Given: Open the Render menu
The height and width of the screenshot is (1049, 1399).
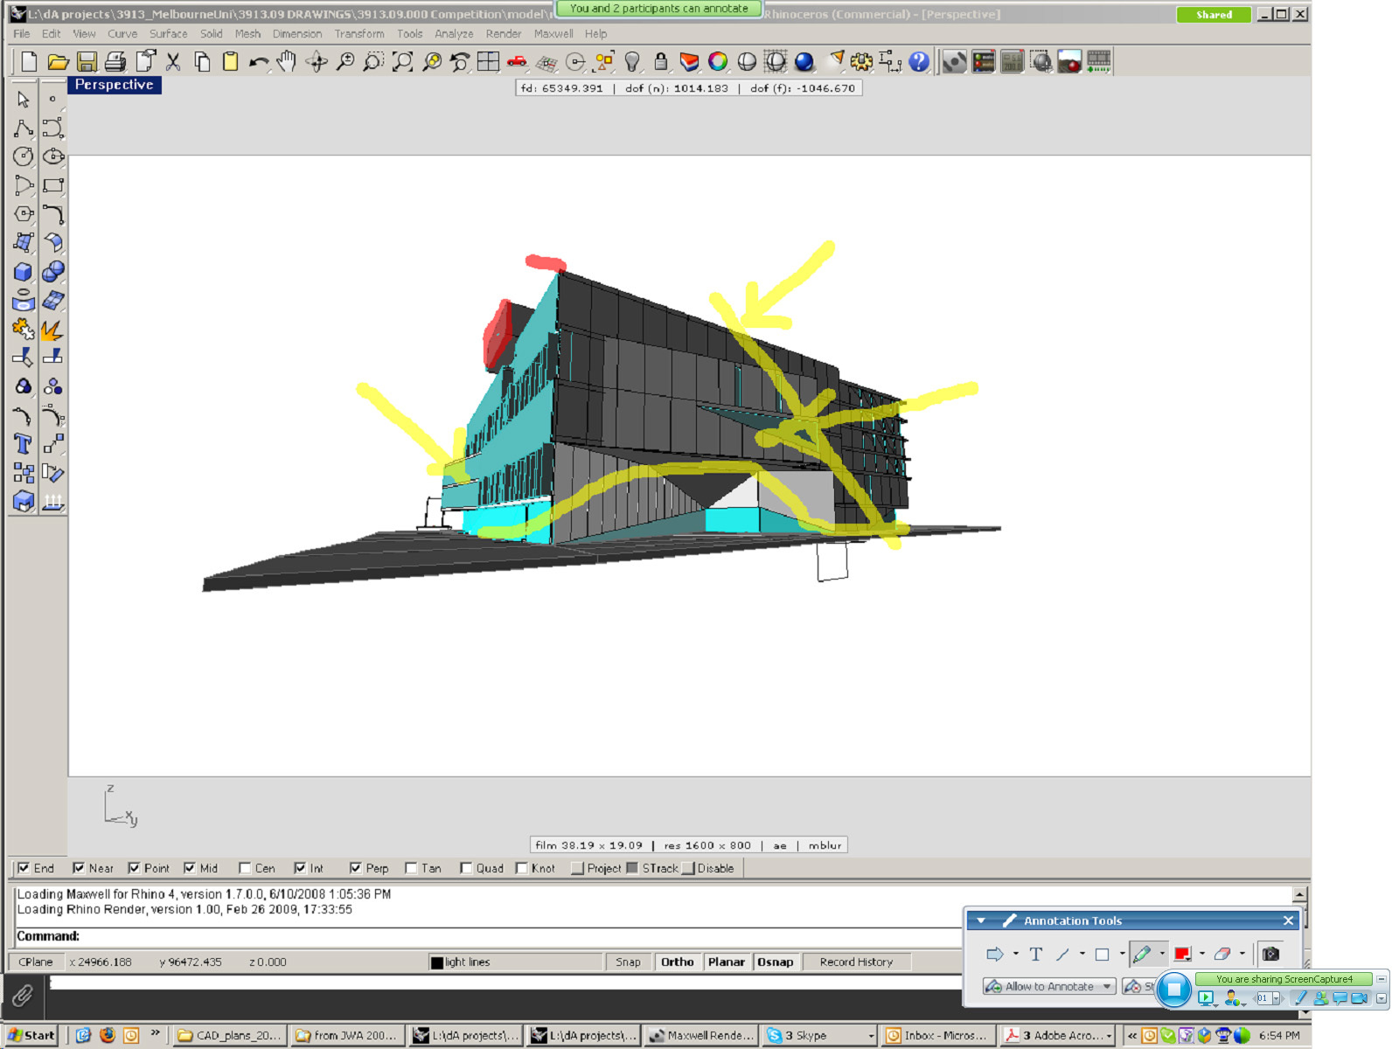Looking at the screenshot, I should click(504, 33).
